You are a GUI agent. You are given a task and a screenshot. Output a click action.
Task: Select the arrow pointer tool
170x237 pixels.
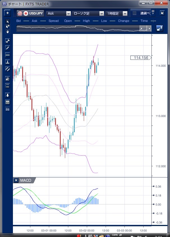[x=8, y=22]
